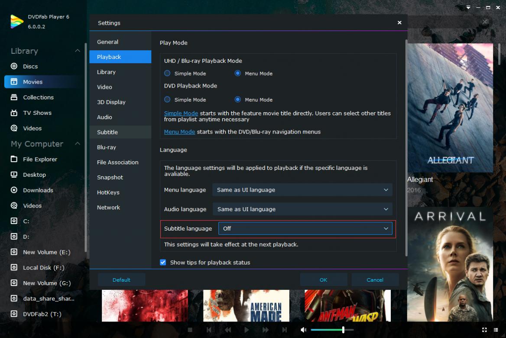Click the next chapter button
The image size is (506, 338).
(x=284, y=330)
